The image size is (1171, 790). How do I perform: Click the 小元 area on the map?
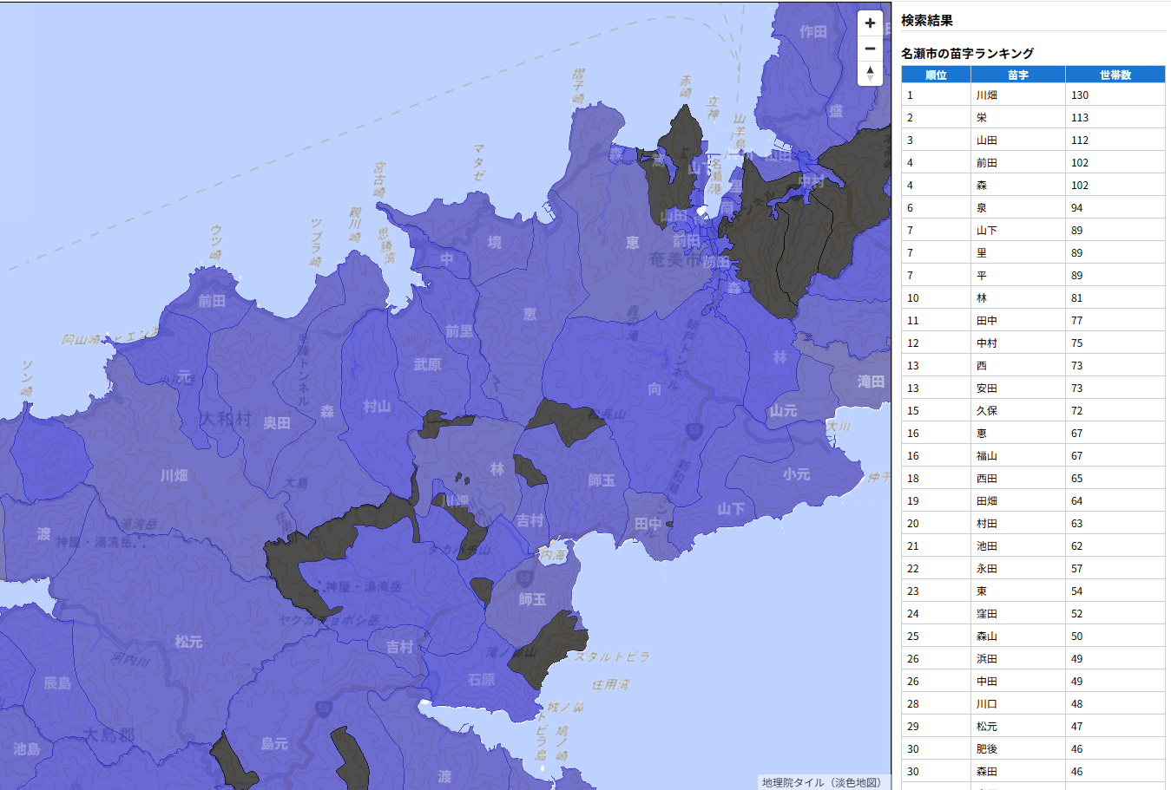click(x=796, y=474)
